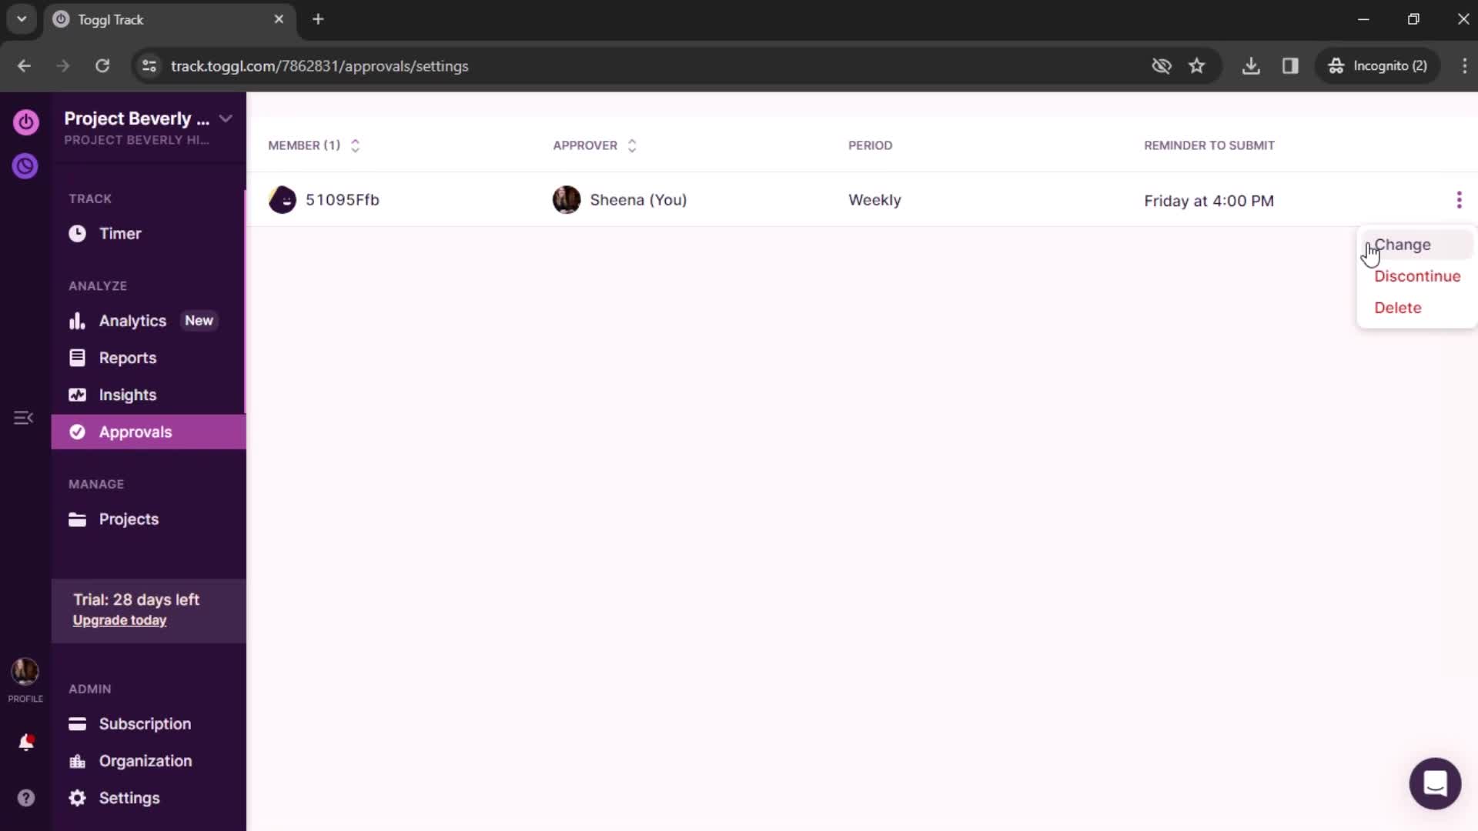Click the Timer icon in sidebar
Viewport: 1478px width, 831px height.
point(75,232)
